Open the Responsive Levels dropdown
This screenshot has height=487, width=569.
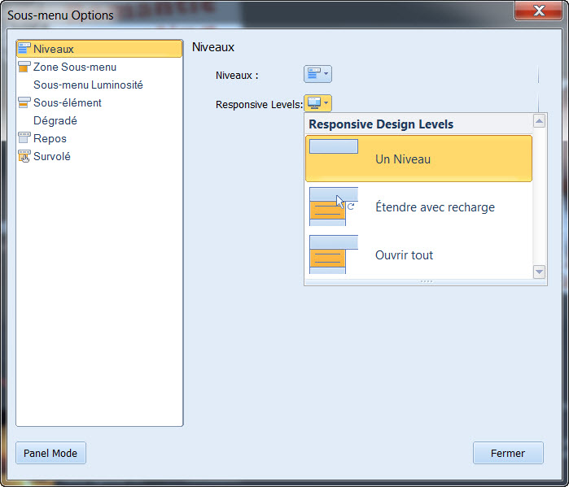click(318, 103)
